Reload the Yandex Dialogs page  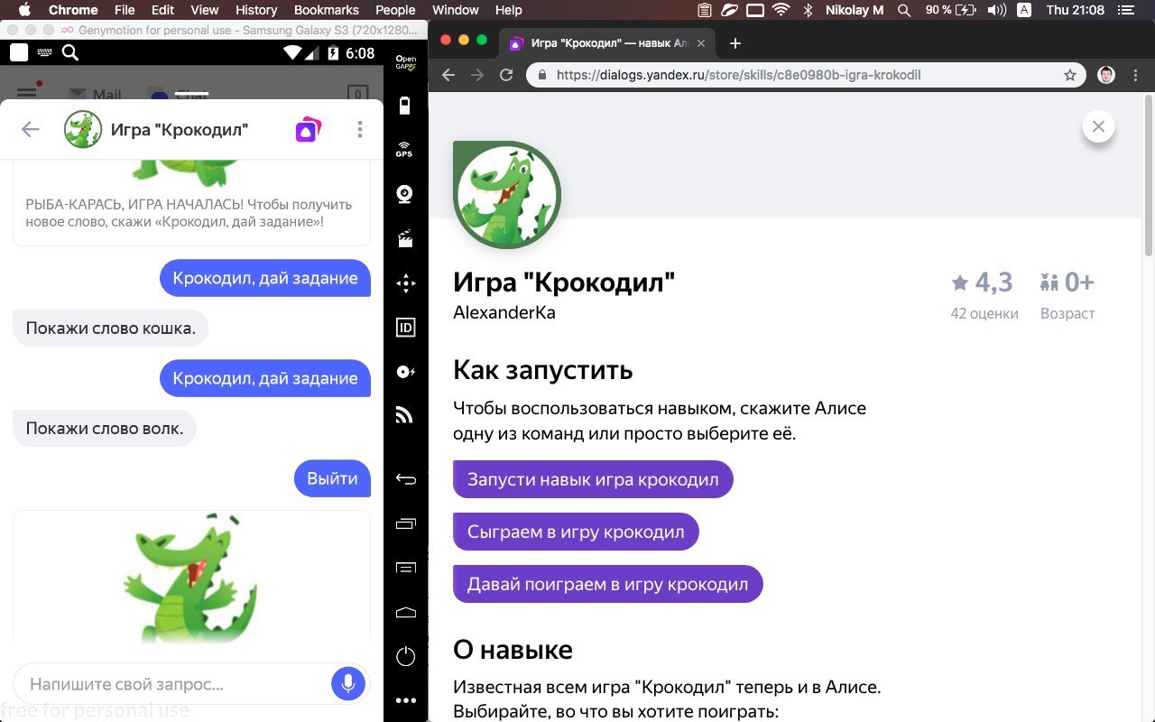point(506,75)
